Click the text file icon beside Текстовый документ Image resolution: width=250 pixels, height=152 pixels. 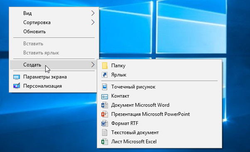click(105, 132)
